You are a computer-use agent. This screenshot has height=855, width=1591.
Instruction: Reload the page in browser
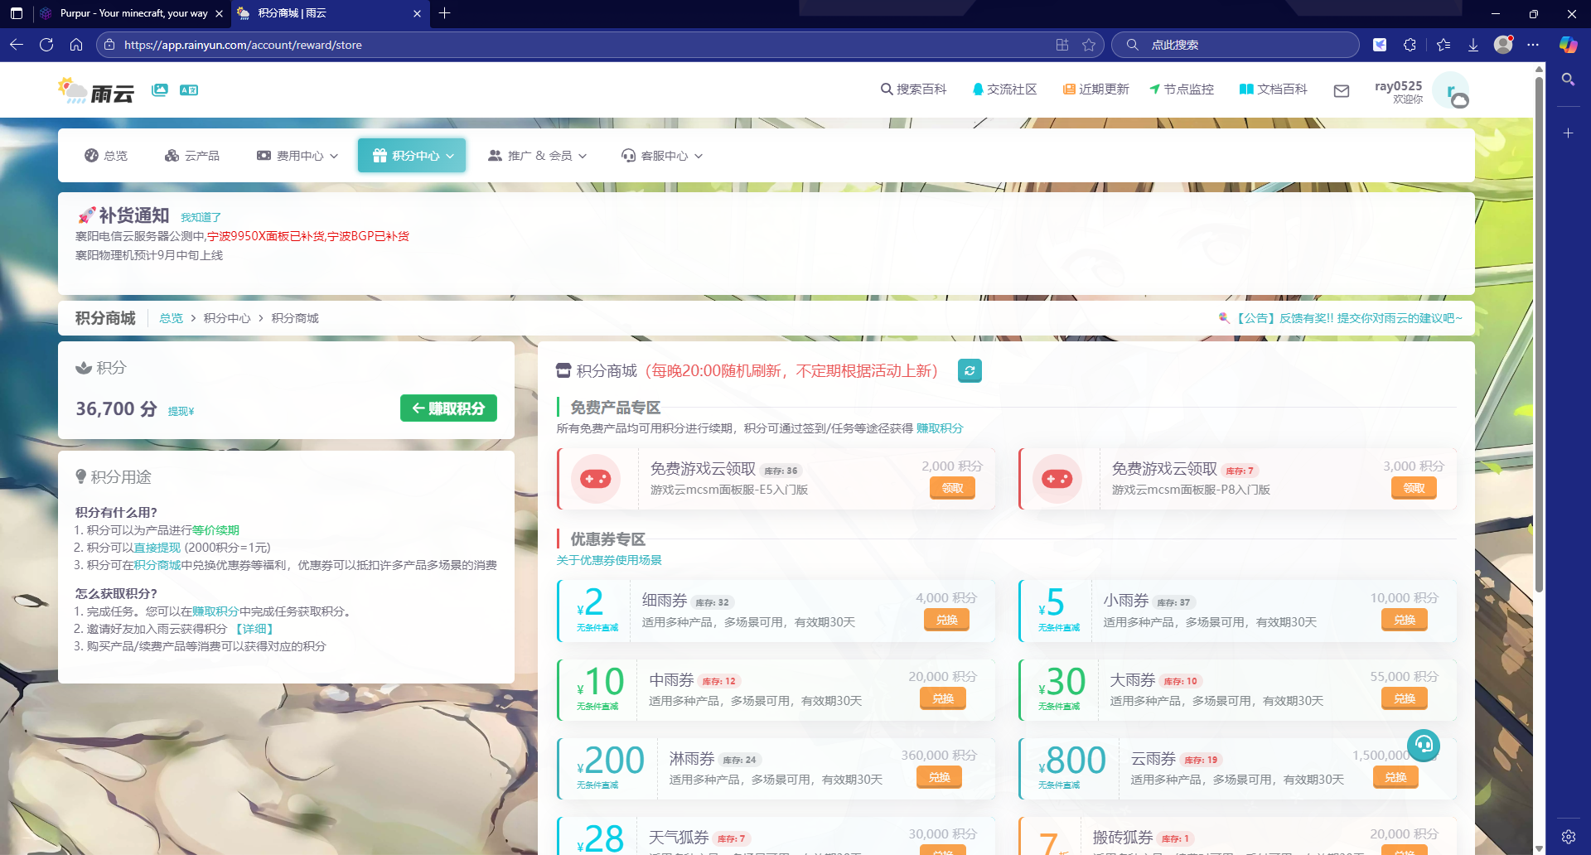(46, 45)
